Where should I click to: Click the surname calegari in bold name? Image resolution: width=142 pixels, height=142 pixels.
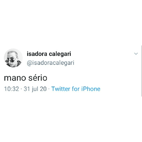pos(60,54)
